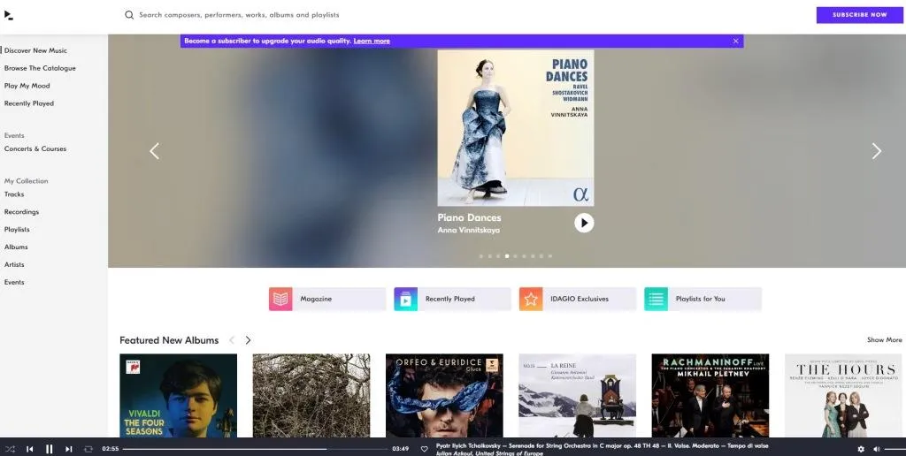This screenshot has width=906, height=456.
Task: Show previous banner slide with left chevron
Action: tap(154, 151)
